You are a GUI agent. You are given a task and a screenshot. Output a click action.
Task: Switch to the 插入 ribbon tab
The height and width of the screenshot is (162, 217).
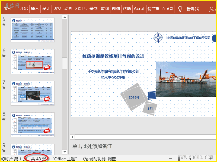[35, 9]
